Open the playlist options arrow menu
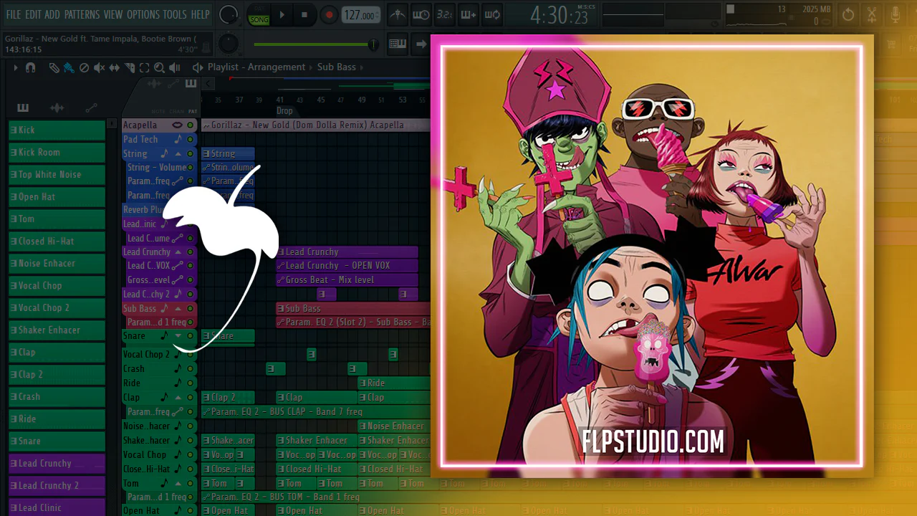Viewport: 917px width, 516px height. click(x=15, y=67)
